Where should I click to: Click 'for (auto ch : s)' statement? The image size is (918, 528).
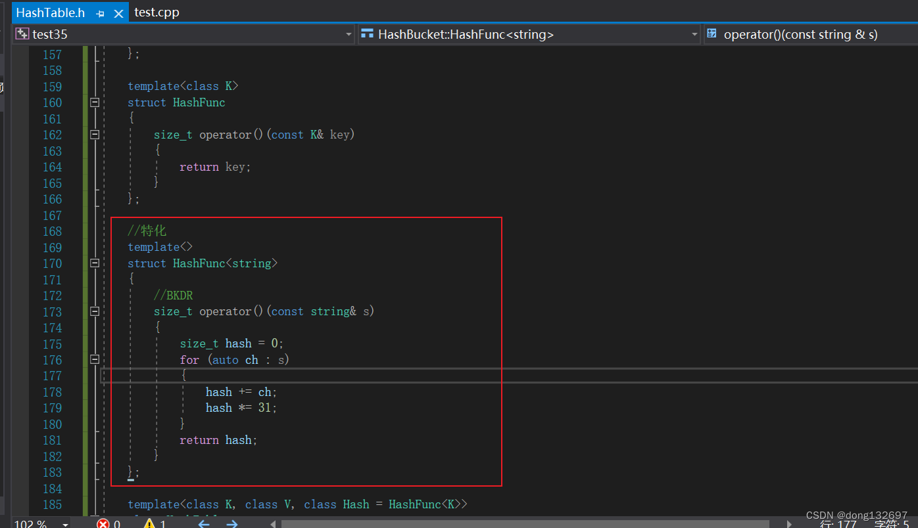(235, 360)
